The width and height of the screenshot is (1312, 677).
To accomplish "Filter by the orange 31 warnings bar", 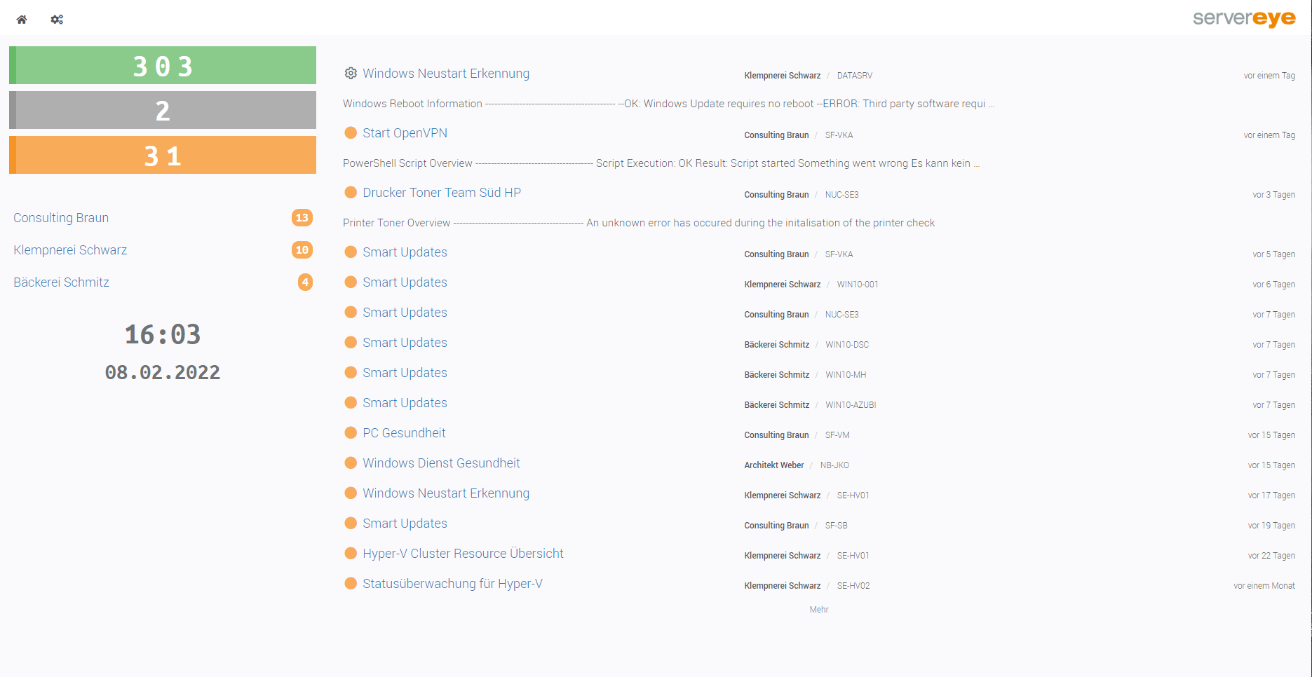I will pos(163,156).
